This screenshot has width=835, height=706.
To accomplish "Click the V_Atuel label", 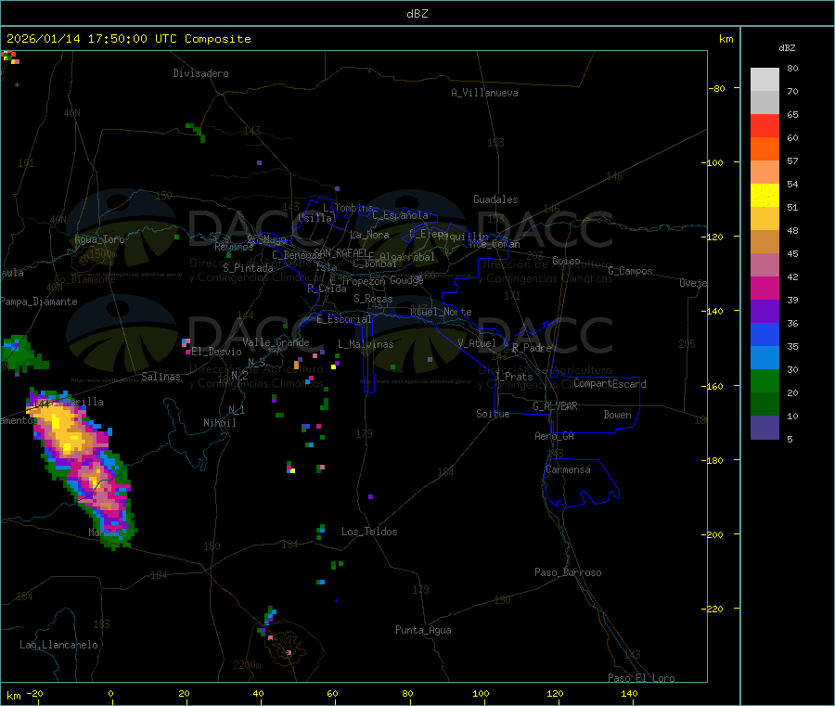I will pos(477,343).
